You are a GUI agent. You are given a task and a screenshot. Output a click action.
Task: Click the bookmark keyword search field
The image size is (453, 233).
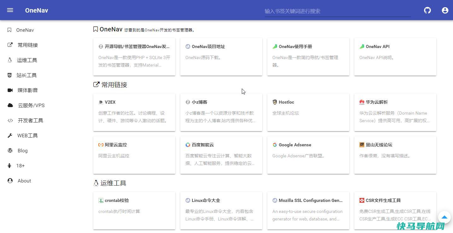click(x=338, y=11)
